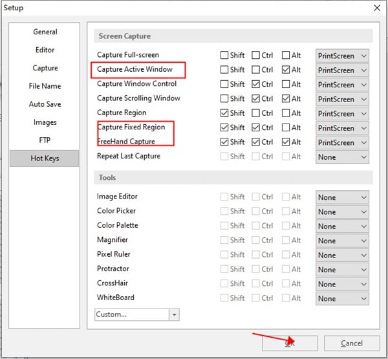Enable Shift for Capture Full-screen
The width and height of the screenshot is (388, 359).
[224, 55]
